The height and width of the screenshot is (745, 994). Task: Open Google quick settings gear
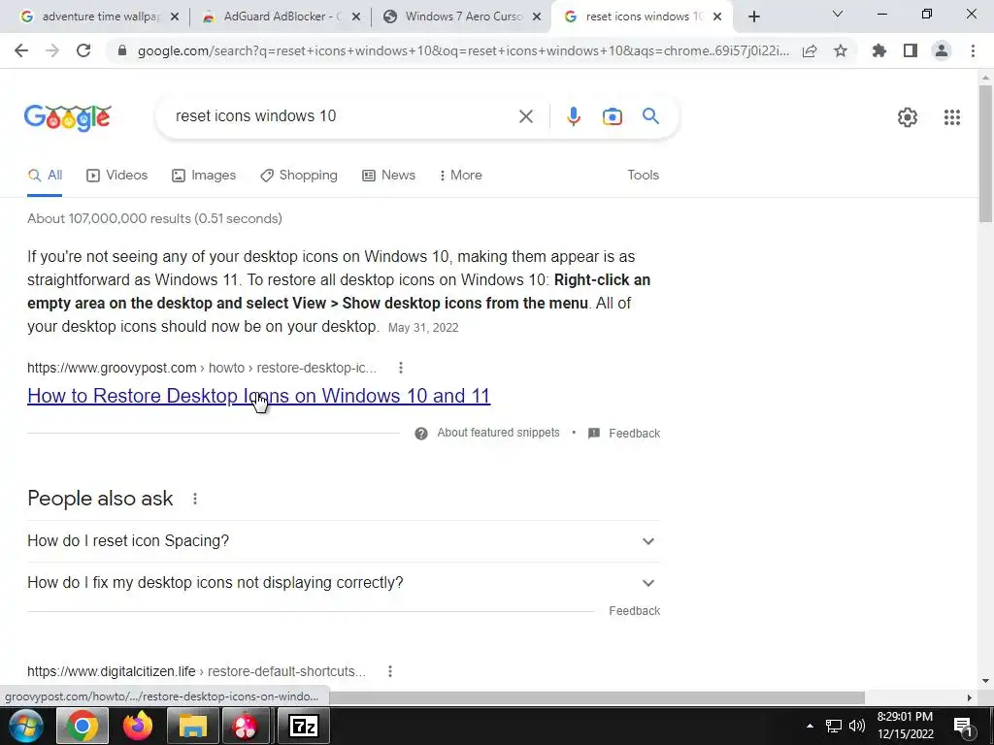pyautogui.click(x=908, y=117)
